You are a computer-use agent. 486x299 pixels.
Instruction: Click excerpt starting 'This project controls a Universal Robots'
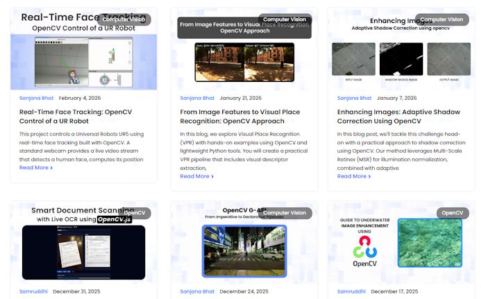(x=81, y=147)
